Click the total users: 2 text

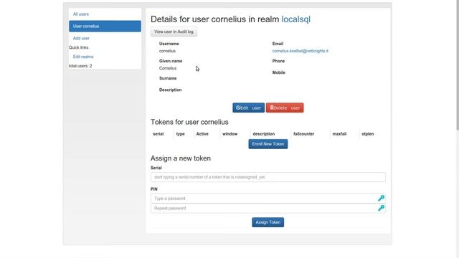tap(80, 66)
